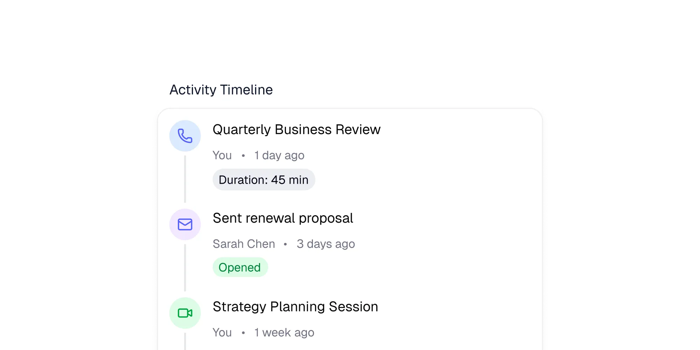Click the Sarah Chen author link
Image resolution: width=700 pixels, height=350 pixels.
pos(244,244)
